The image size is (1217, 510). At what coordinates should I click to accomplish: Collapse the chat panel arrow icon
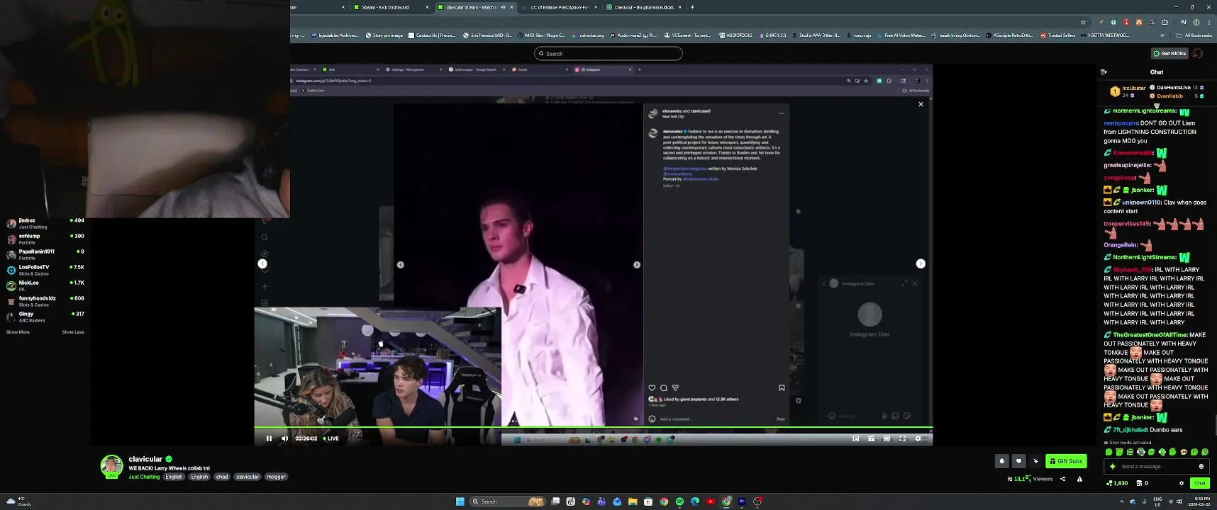pos(1104,72)
